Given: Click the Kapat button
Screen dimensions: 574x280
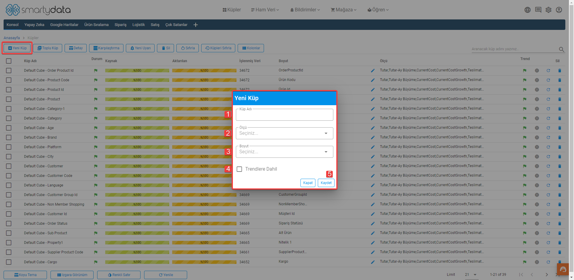Looking at the screenshot, I should [x=308, y=183].
